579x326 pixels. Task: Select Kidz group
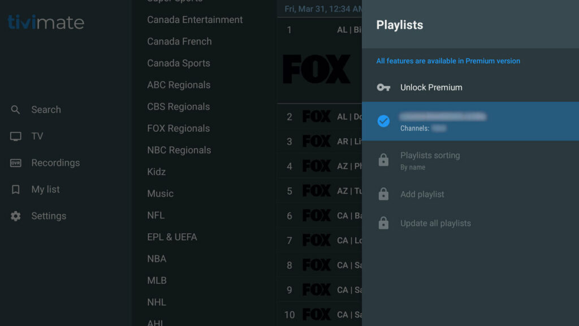[157, 172]
